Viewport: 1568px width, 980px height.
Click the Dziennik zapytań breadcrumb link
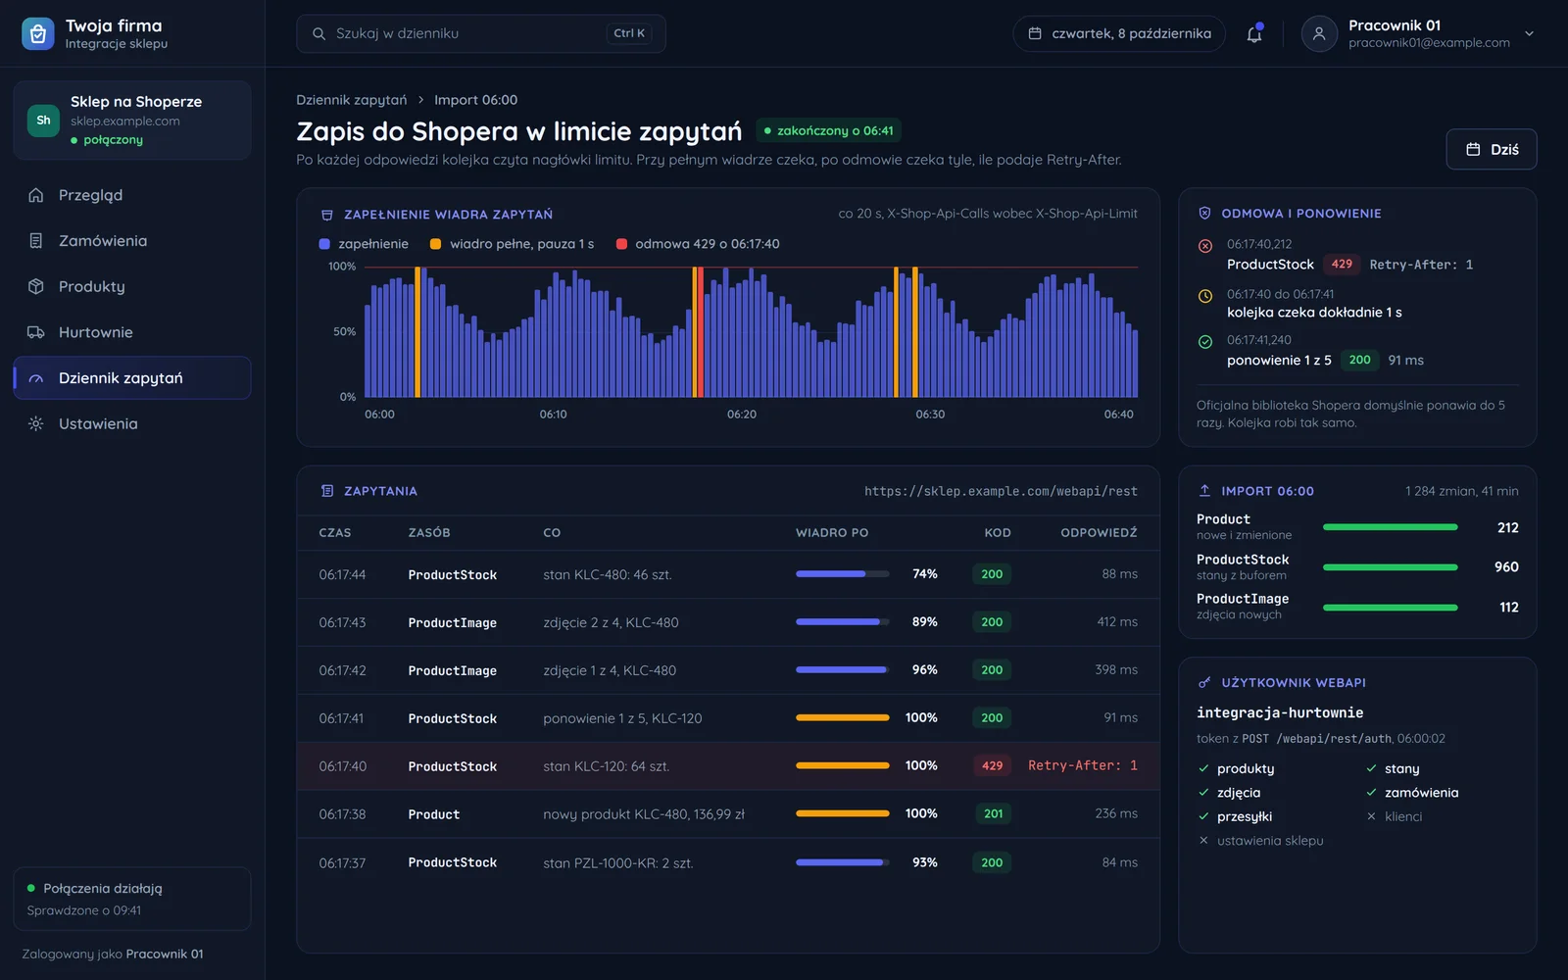click(x=352, y=100)
